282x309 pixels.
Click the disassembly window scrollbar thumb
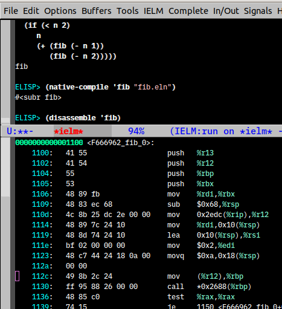[x=5, y=167]
